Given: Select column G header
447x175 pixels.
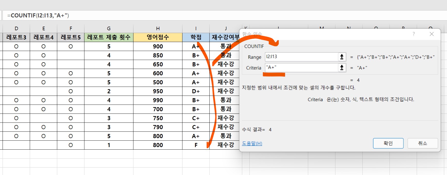Looking at the screenshot, I should pyautogui.click(x=109, y=28).
